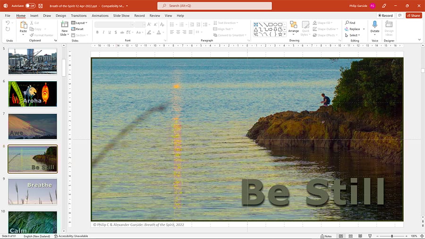Toggle text Shadow formatting
The height and width of the screenshot is (239, 425).
pyautogui.click(x=116, y=32)
